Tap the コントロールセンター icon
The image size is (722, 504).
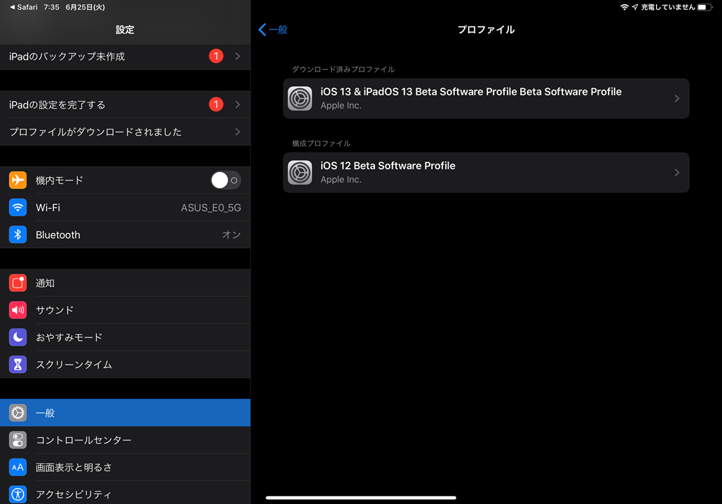[x=18, y=440]
